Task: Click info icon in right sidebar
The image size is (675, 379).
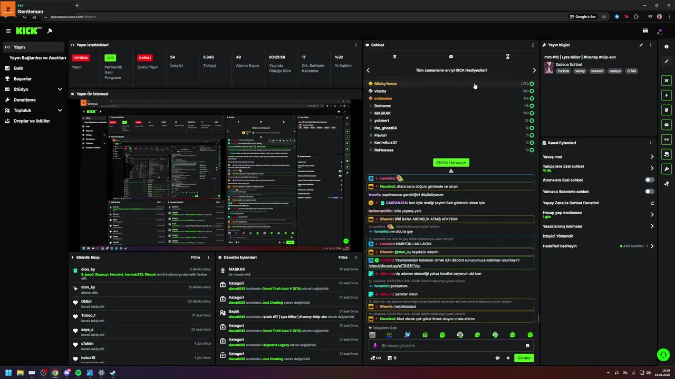Action: (667, 47)
